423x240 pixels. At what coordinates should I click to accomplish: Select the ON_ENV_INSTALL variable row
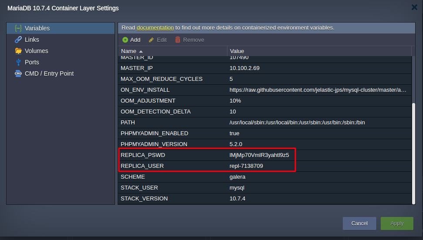point(265,90)
